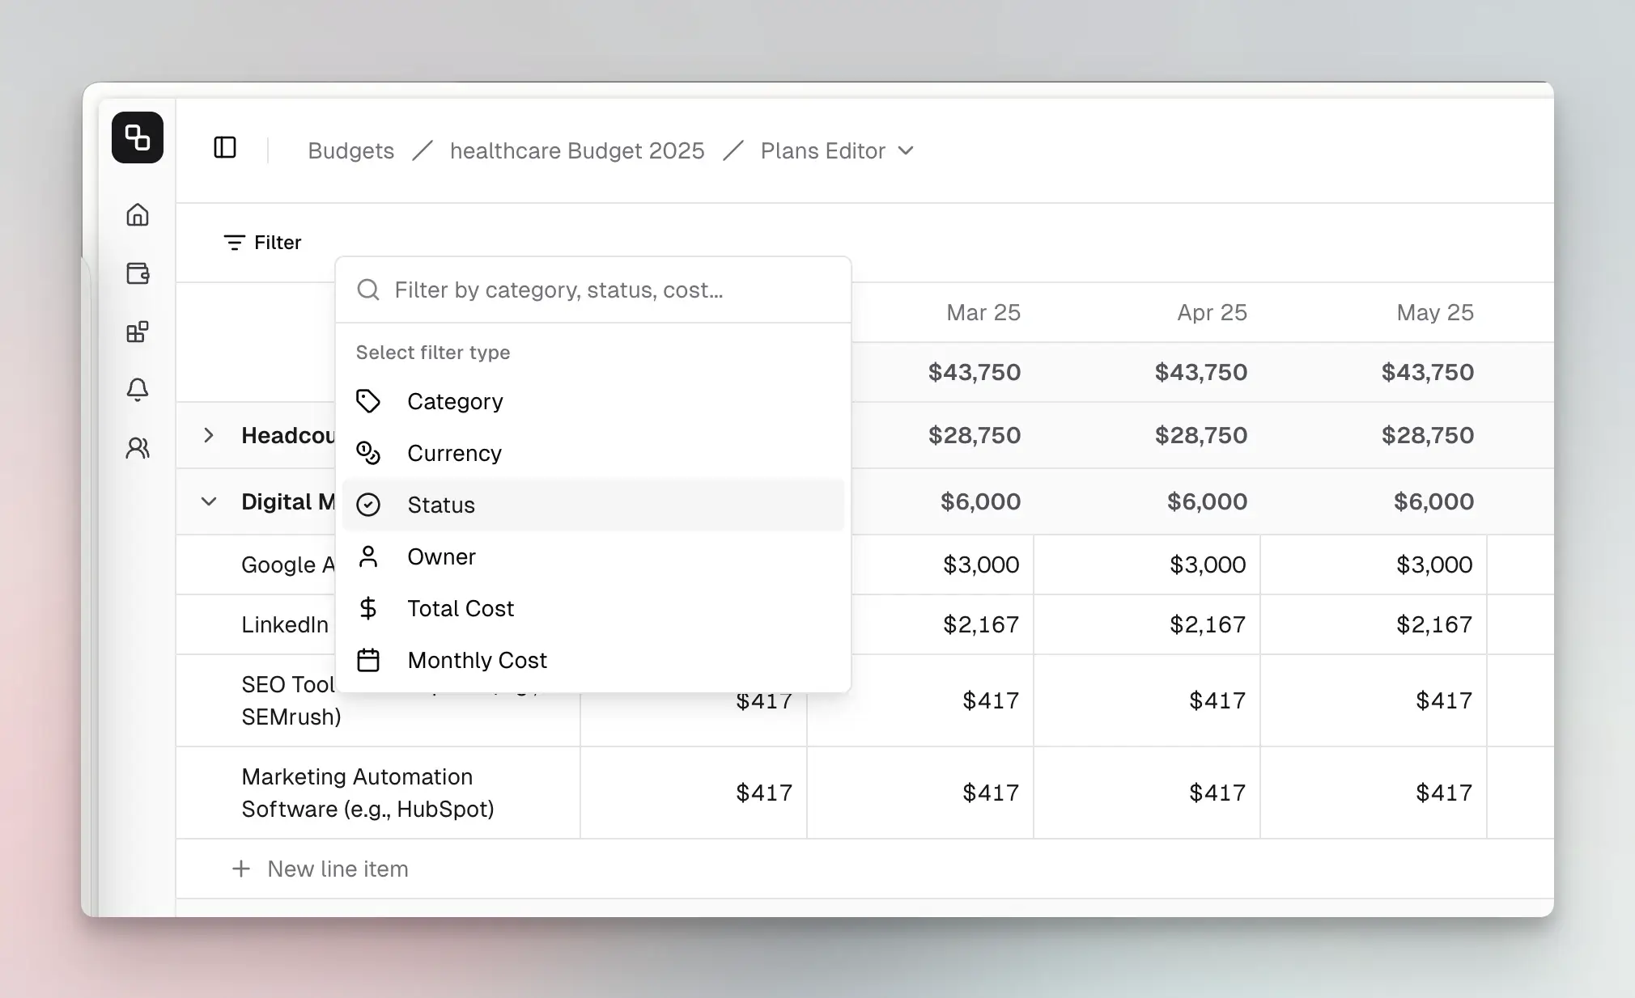Select the wallet icon in the sidebar

138,273
